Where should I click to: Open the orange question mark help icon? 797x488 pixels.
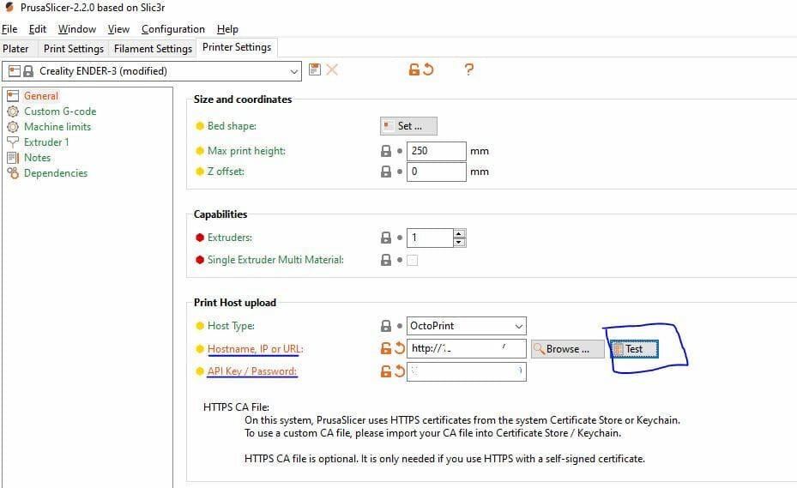click(x=468, y=69)
